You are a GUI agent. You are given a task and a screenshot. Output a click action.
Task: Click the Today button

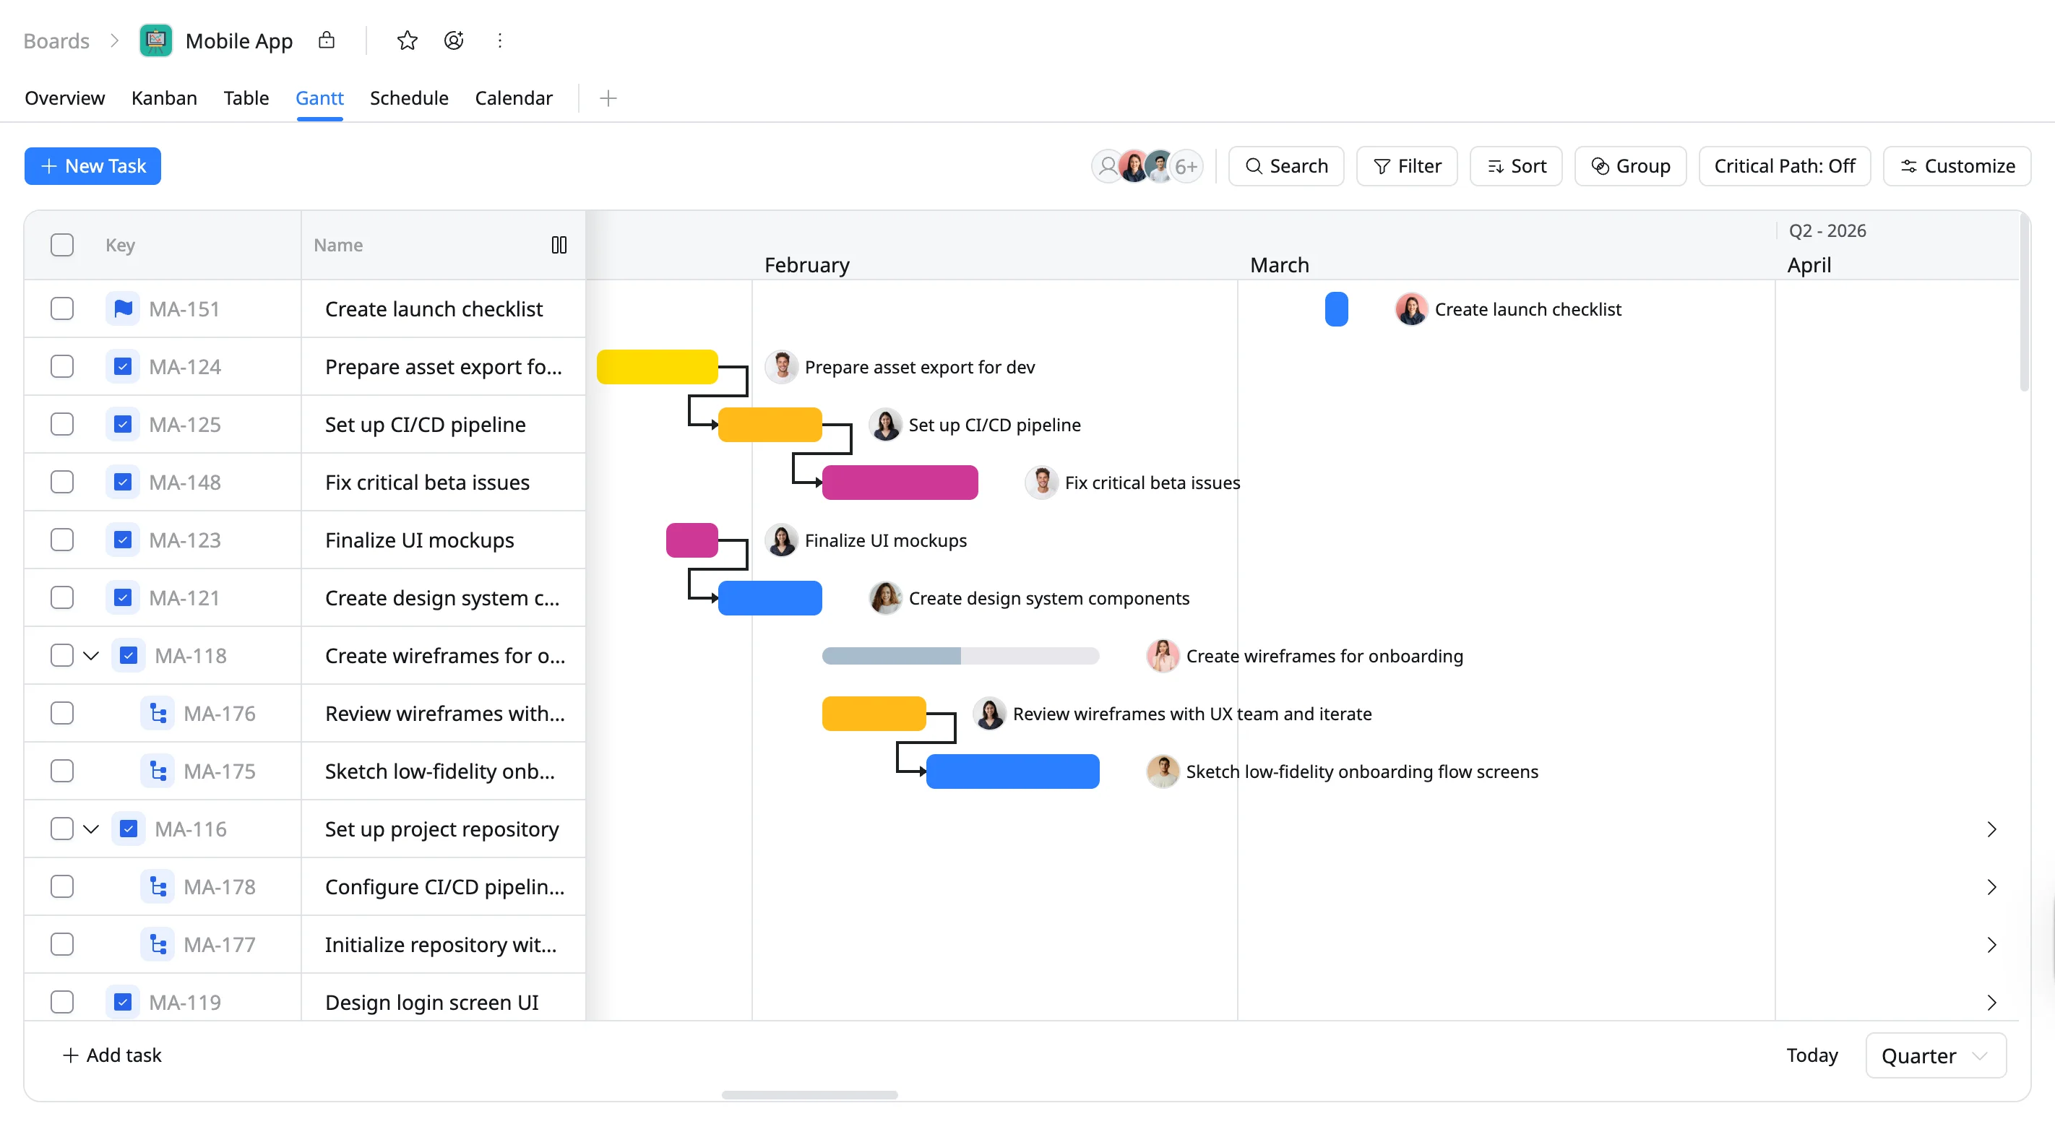click(1811, 1055)
